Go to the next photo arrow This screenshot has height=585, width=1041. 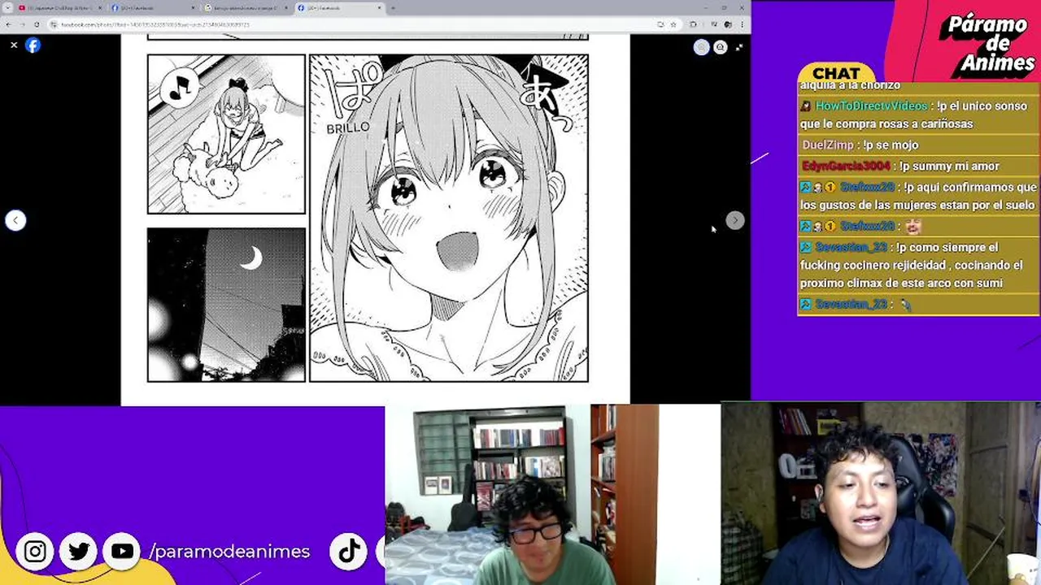(734, 220)
